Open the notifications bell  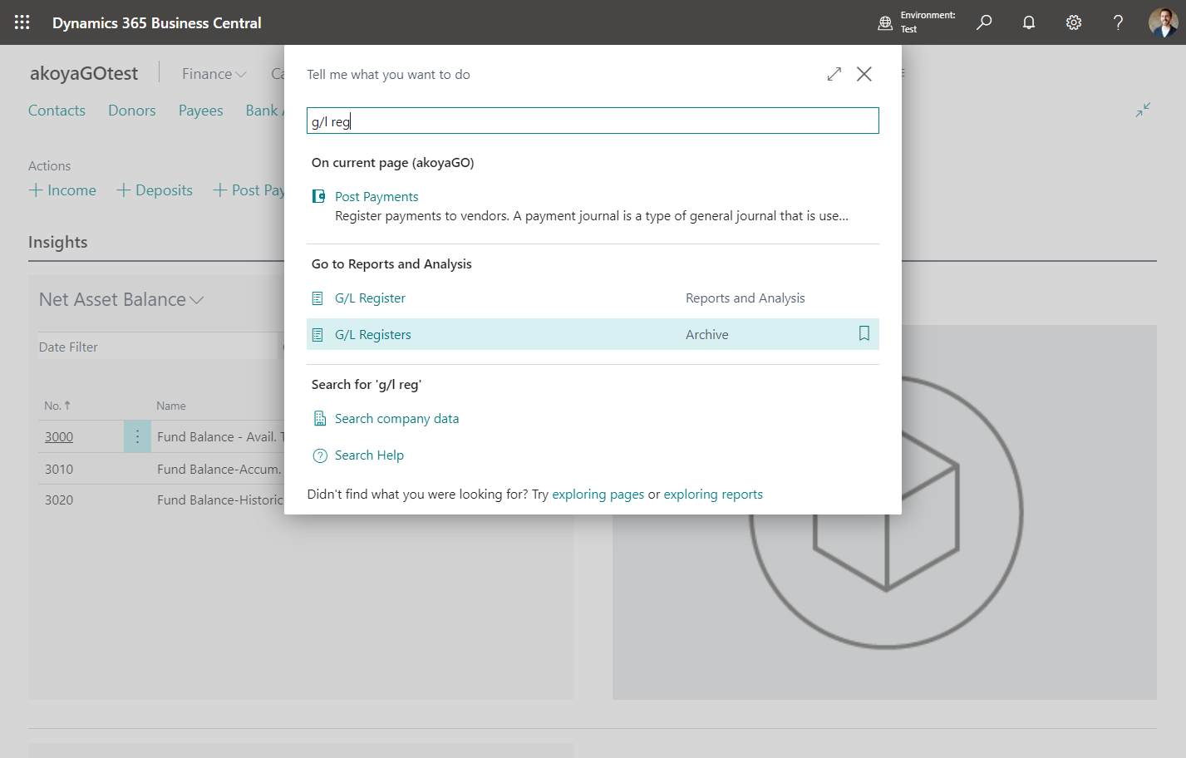point(1029,22)
